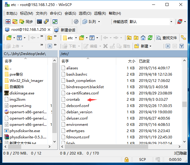The width and height of the screenshot is (190, 165).
Task: Click remote invert selection icon
Action: 182,46
